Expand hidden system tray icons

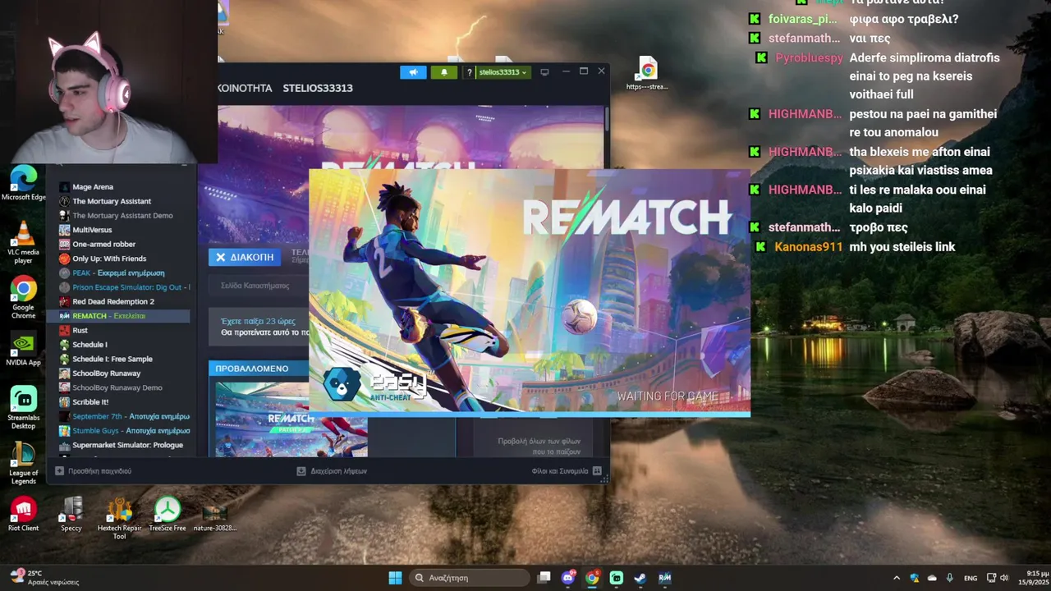pyautogui.click(x=897, y=578)
